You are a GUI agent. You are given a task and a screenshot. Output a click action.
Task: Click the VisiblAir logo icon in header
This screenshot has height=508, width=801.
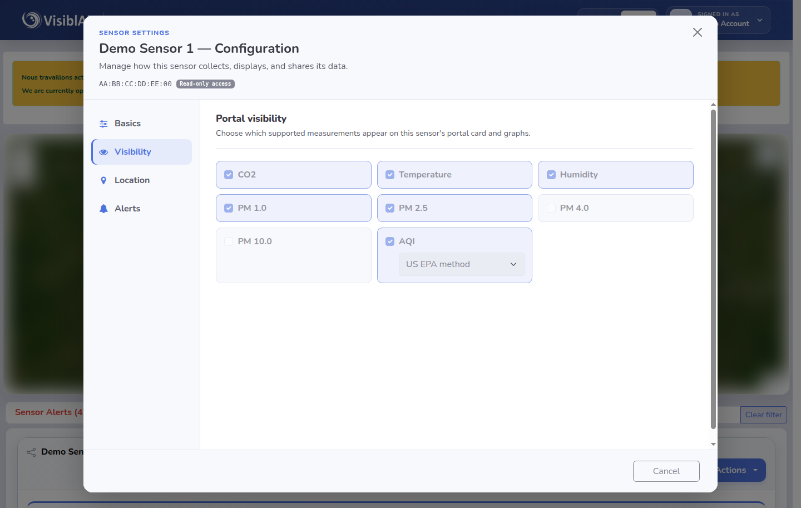32,20
